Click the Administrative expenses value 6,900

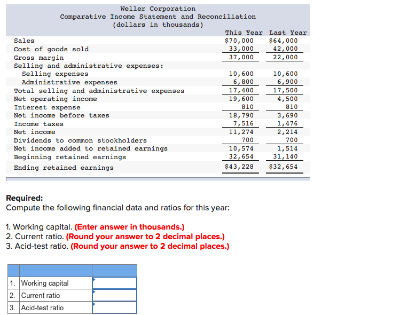pyautogui.click(x=287, y=82)
